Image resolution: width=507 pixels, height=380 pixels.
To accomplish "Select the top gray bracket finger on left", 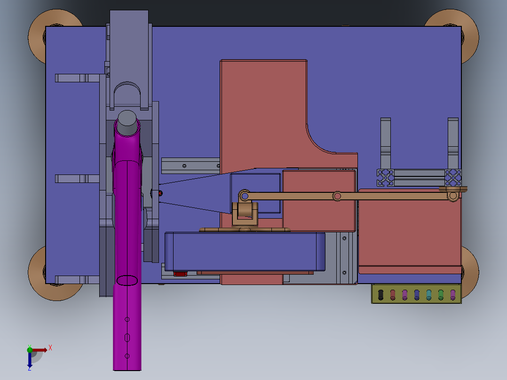I will pos(77,78).
